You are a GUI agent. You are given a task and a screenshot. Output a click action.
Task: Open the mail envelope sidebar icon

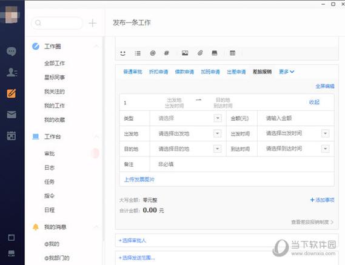12,115
